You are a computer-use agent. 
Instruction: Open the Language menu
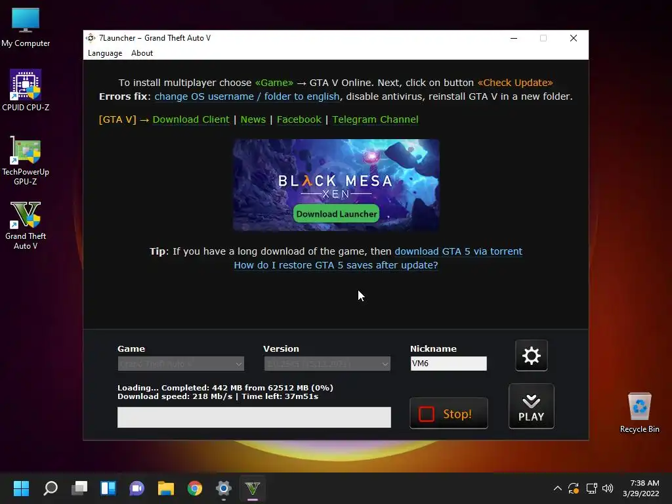[x=105, y=53]
